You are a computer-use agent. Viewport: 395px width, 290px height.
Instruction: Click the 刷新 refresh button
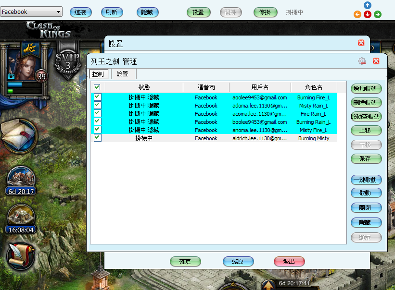click(112, 12)
